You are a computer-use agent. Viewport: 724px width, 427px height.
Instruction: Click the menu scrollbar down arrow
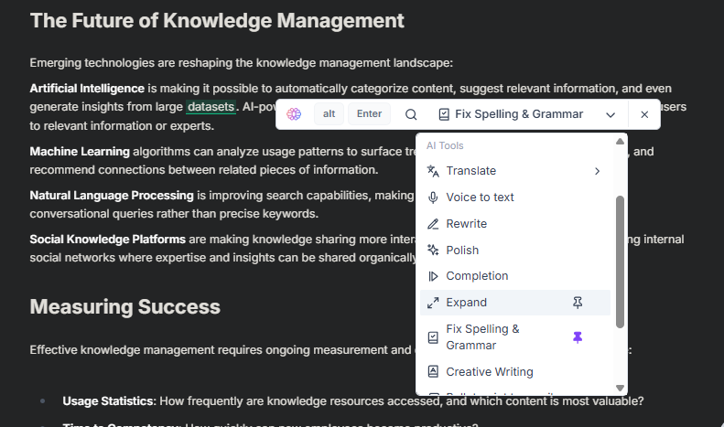click(x=620, y=389)
